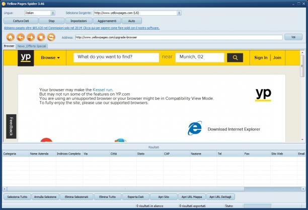The height and width of the screenshot is (210, 308).
Task: Click Download Internet Explorer text
Action: coord(234,129)
